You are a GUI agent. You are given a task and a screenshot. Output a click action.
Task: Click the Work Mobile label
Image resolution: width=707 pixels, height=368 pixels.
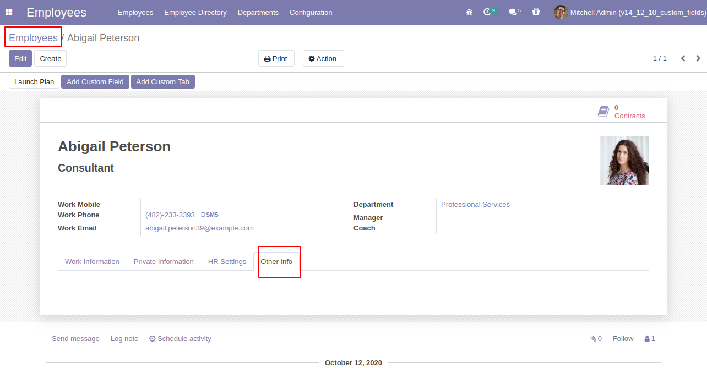(x=79, y=205)
